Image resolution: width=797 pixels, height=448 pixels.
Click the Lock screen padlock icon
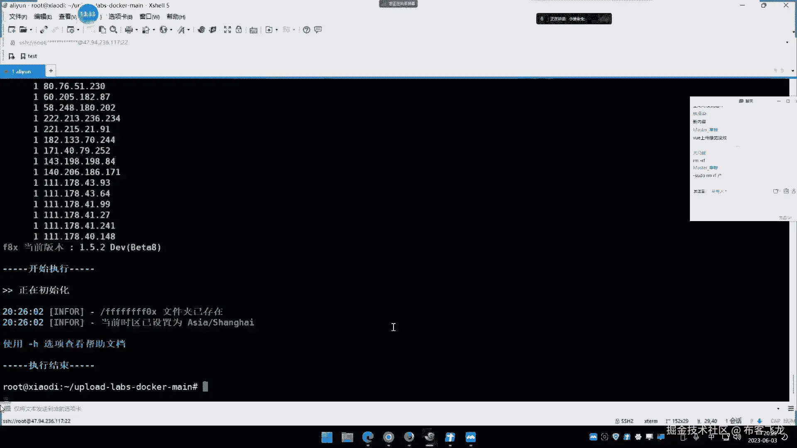239,30
